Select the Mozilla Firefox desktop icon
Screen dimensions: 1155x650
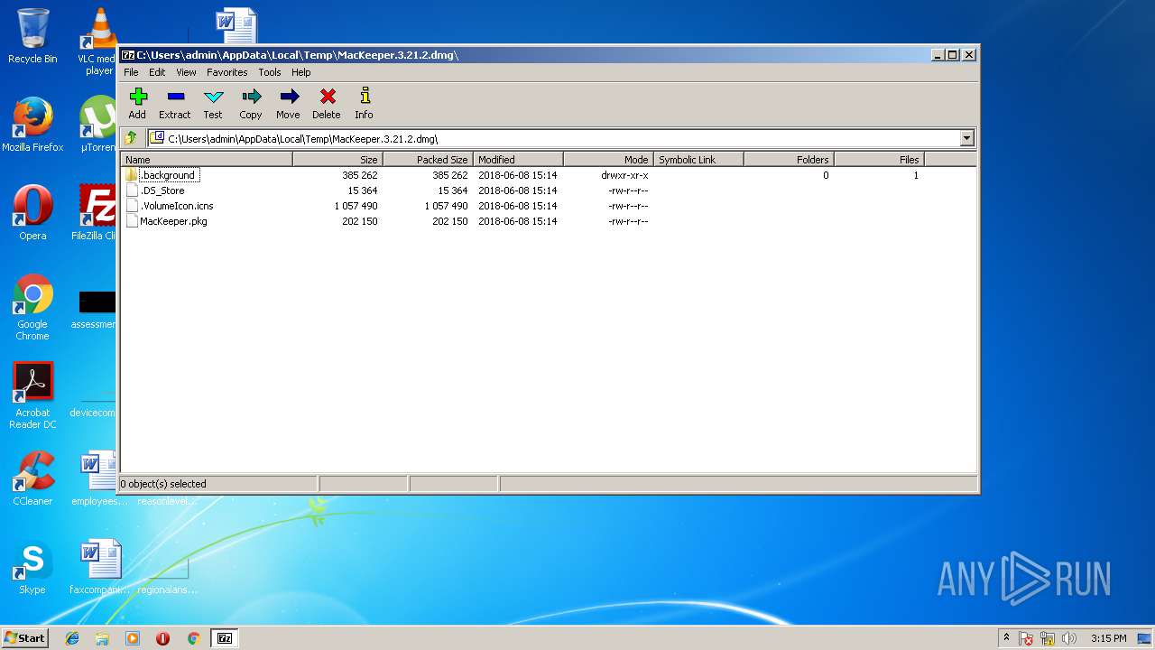32,125
